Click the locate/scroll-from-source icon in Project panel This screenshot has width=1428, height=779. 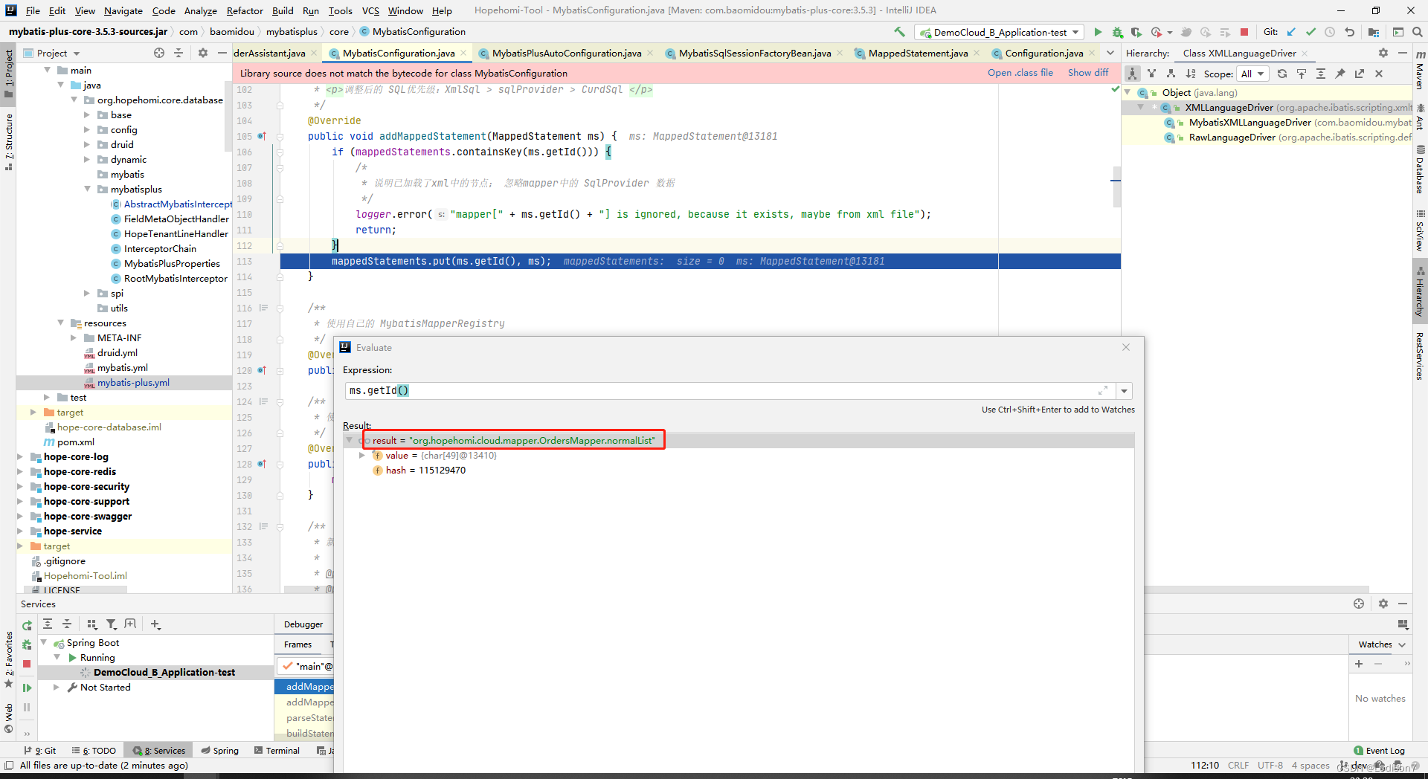click(x=159, y=53)
